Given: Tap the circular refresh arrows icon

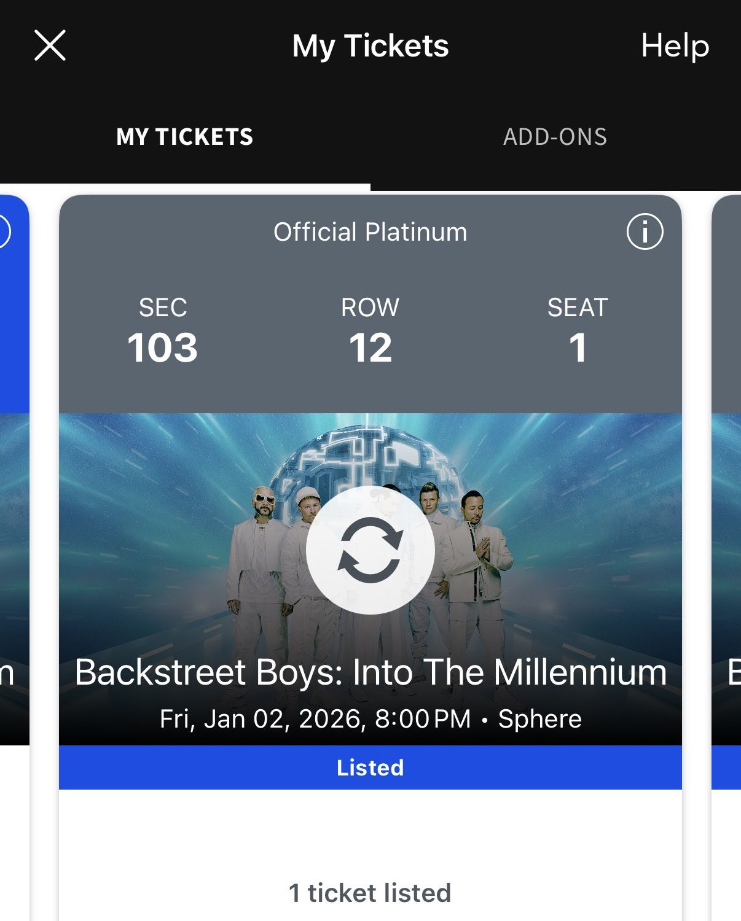Looking at the screenshot, I should click(370, 550).
